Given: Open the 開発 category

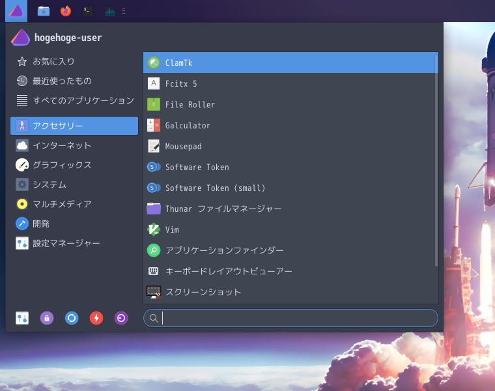Looking at the screenshot, I should point(74,224).
